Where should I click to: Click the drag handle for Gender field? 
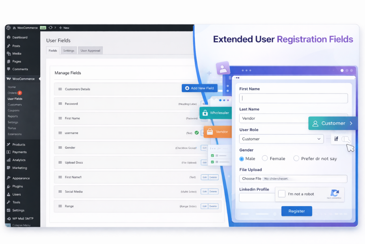(x=60, y=148)
